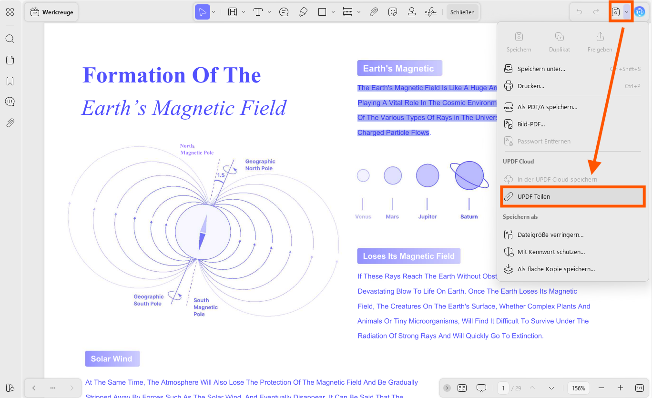Switch page layout view mode icon
652x398 pixels.
pos(461,388)
